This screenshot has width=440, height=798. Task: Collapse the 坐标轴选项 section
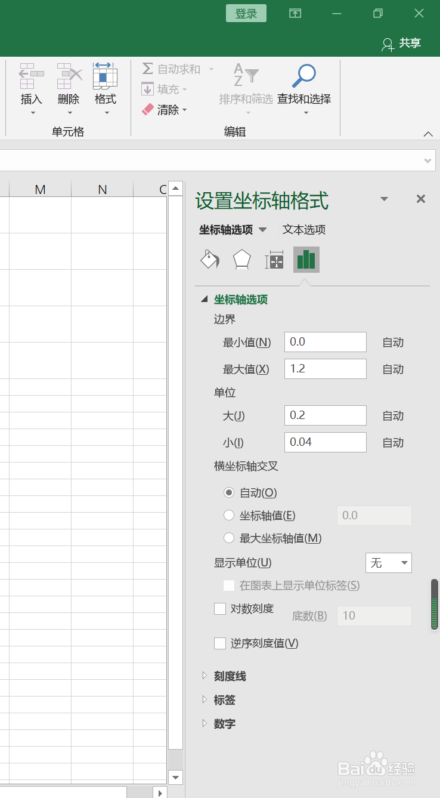[x=204, y=300]
